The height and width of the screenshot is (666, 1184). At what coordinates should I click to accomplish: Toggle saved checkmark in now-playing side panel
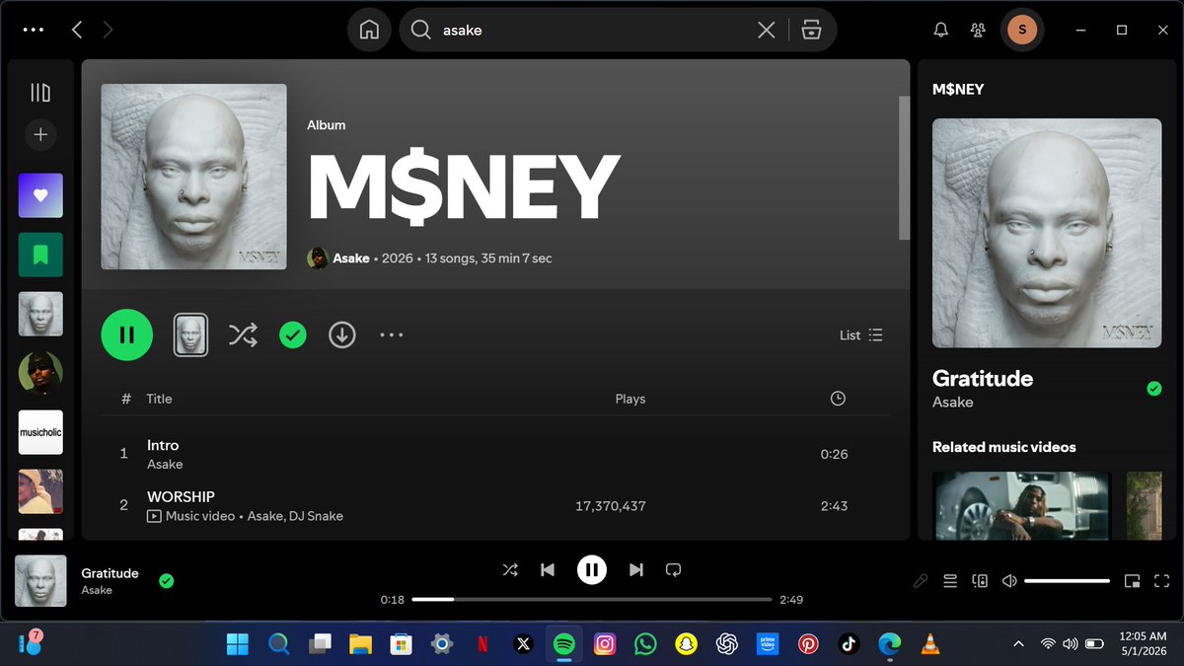(1154, 389)
